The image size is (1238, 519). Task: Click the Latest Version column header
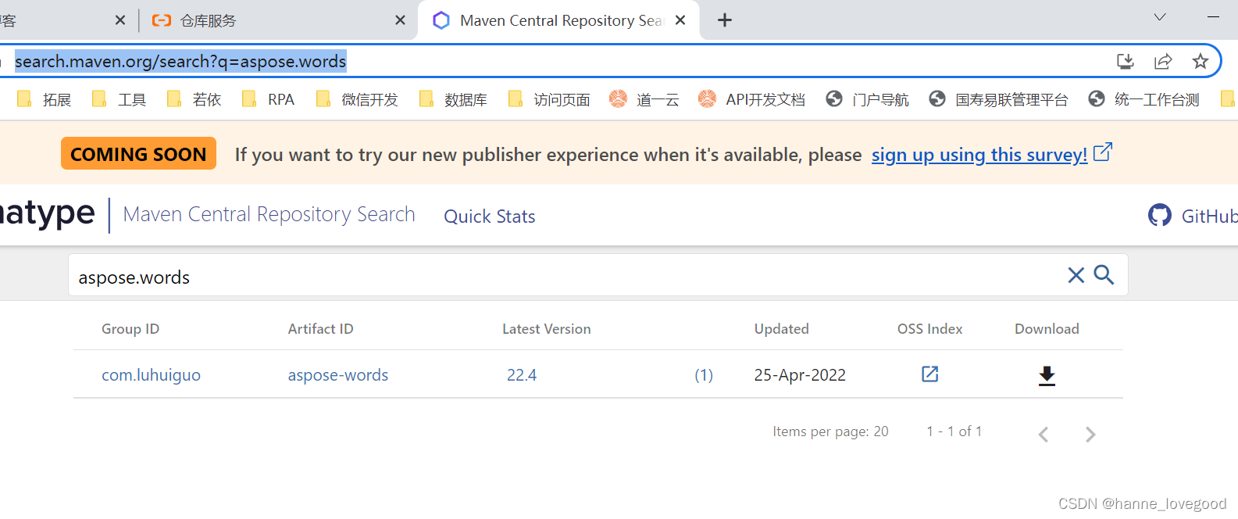[x=546, y=329]
